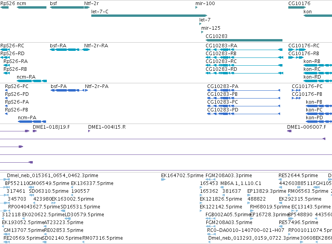The height and width of the screenshot is (244, 332).
Task: Click the CG10283 gene span bar
Action: (244, 40)
